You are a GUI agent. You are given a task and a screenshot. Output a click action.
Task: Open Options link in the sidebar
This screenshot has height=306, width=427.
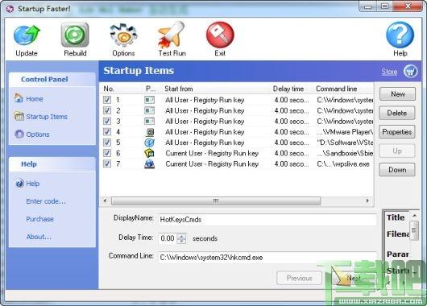(x=38, y=134)
